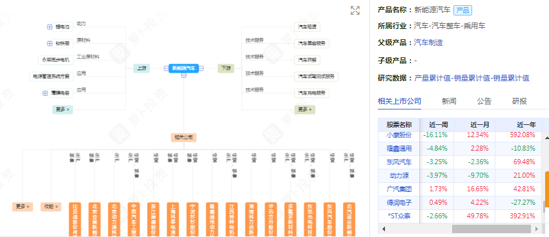Collapse the downstream branch right of 新能源汽车
The width and height of the screenshot is (549, 237).
[x=201, y=68]
